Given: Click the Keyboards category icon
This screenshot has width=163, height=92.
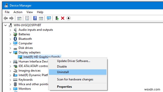Looking at the screenshot, I should pyautogui.click(x=15, y=80).
